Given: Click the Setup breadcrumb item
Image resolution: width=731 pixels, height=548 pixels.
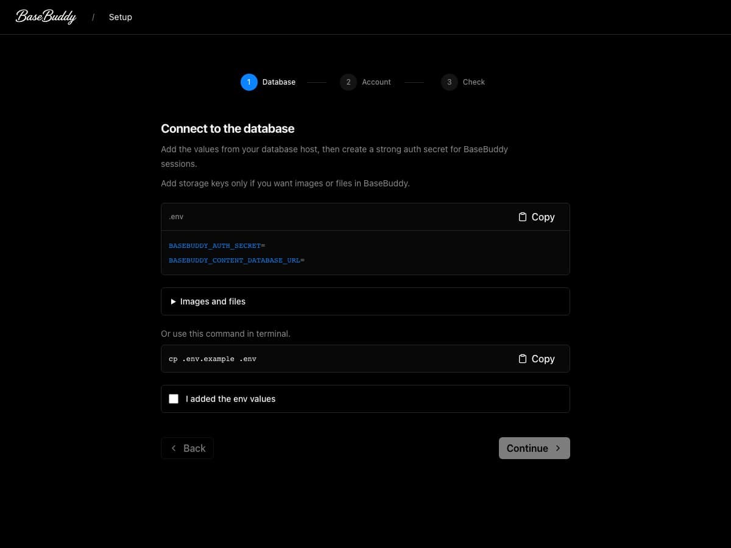Looking at the screenshot, I should [x=121, y=17].
